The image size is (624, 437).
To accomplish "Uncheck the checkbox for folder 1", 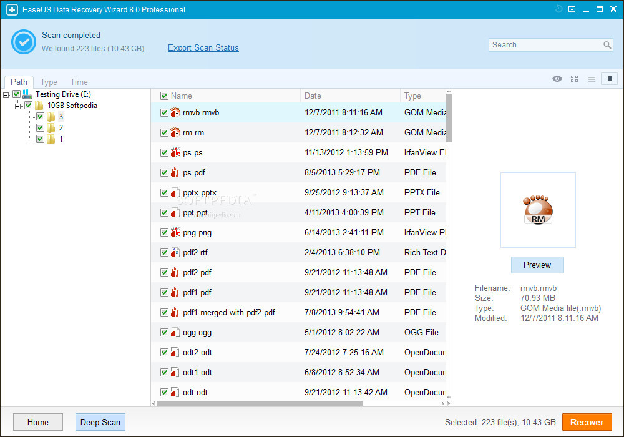I will coord(40,139).
